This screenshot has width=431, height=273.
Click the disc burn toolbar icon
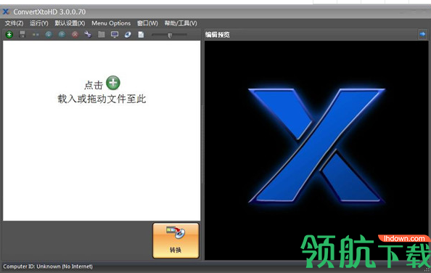[128, 34]
